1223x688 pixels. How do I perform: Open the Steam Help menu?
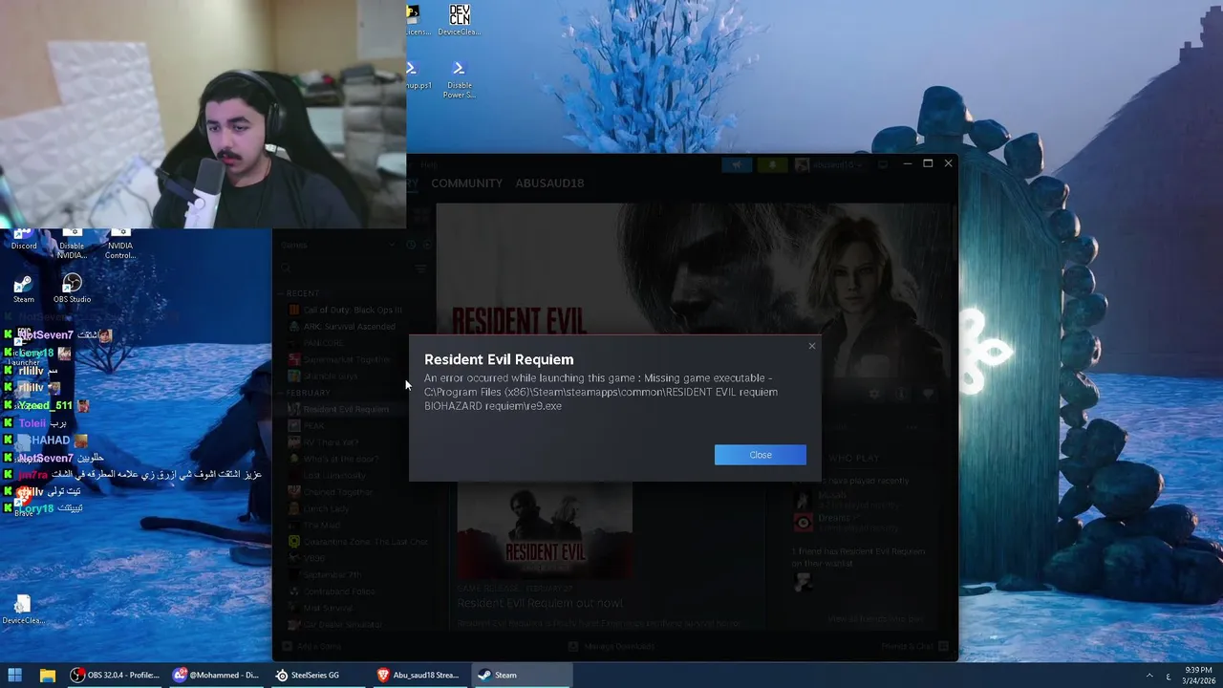coord(430,164)
